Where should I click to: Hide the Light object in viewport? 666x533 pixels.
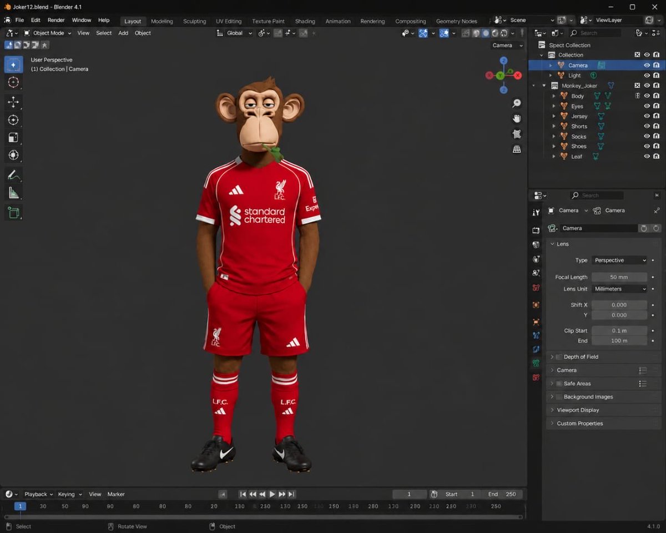(x=647, y=75)
